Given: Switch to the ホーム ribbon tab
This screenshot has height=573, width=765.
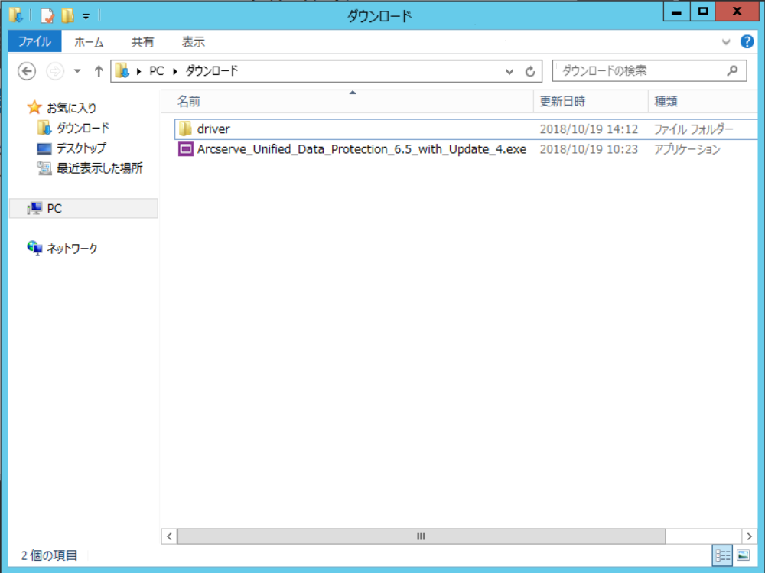Looking at the screenshot, I should [x=89, y=42].
